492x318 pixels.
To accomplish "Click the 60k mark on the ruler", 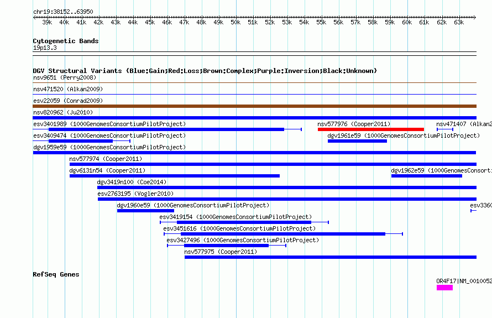I will [407, 22].
